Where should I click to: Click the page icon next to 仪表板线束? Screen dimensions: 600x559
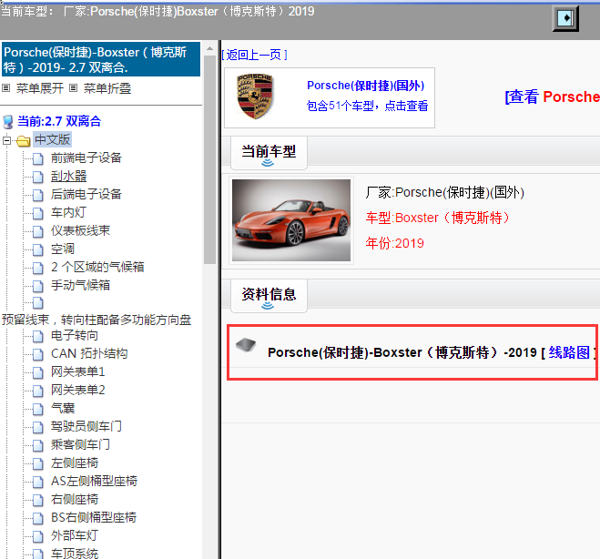pos(38,231)
